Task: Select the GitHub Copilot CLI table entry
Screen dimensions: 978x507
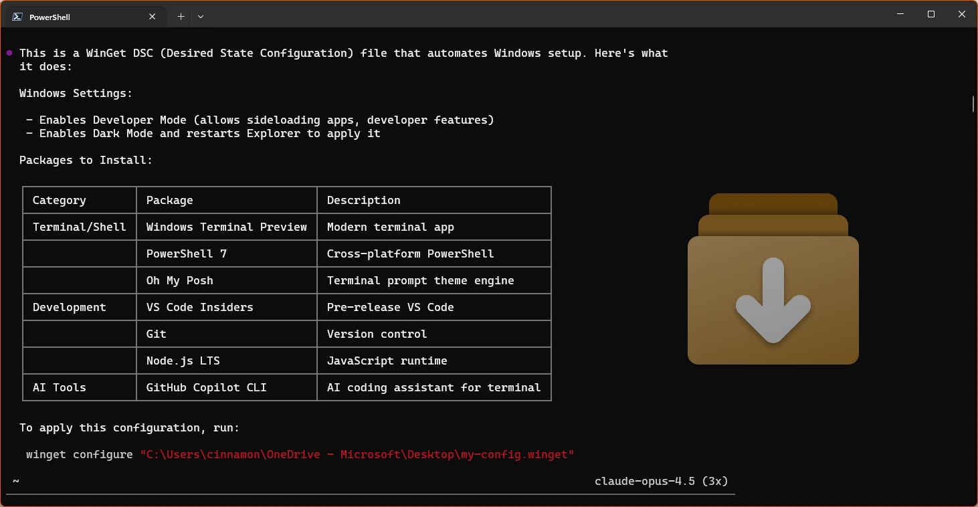Action: click(205, 387)
